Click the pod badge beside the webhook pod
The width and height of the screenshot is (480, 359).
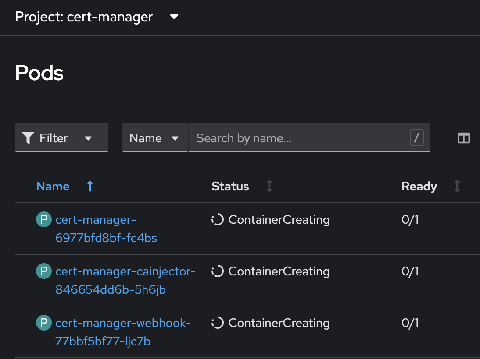pyautogui.click(x=43, y=323)
